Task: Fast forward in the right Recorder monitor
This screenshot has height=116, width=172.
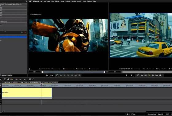Action: click(x=157, y=75)
